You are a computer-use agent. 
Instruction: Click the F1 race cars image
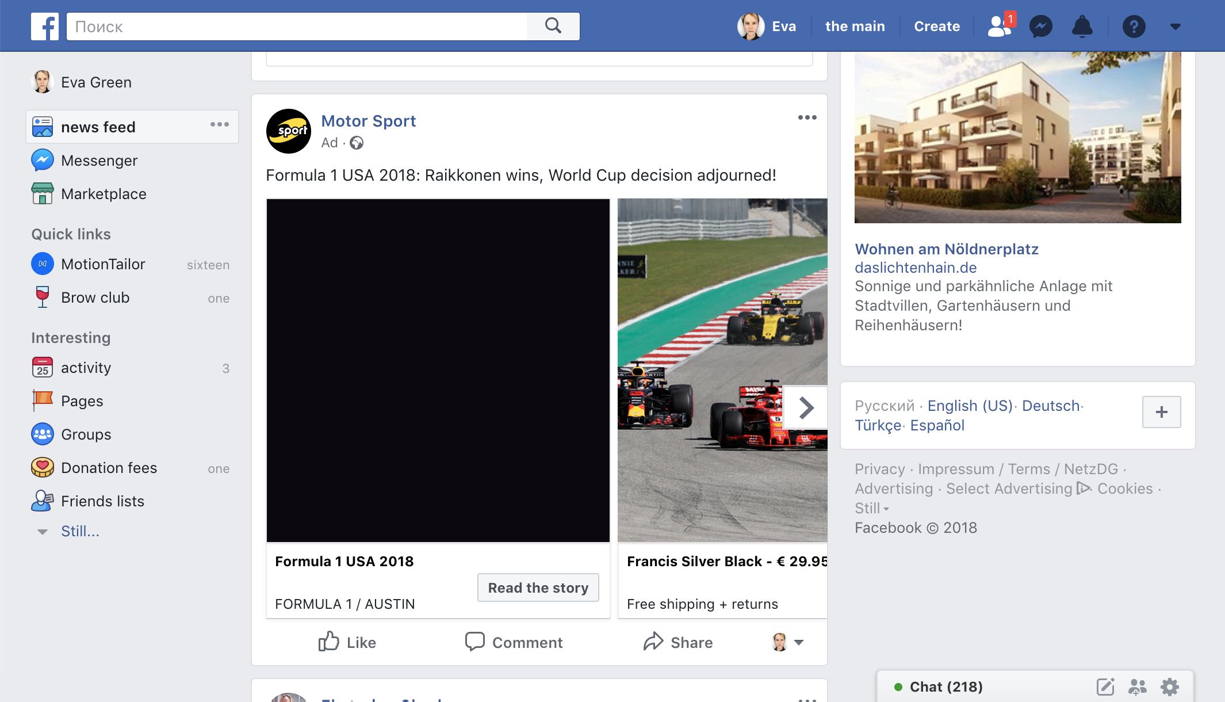click(x=722, y=371)
